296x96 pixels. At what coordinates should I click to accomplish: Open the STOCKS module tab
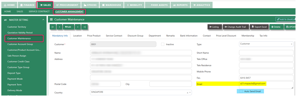90,5
